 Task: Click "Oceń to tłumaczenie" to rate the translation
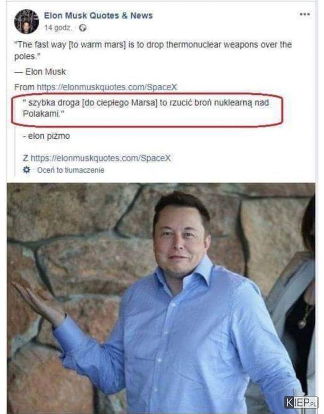pos(71,170)
